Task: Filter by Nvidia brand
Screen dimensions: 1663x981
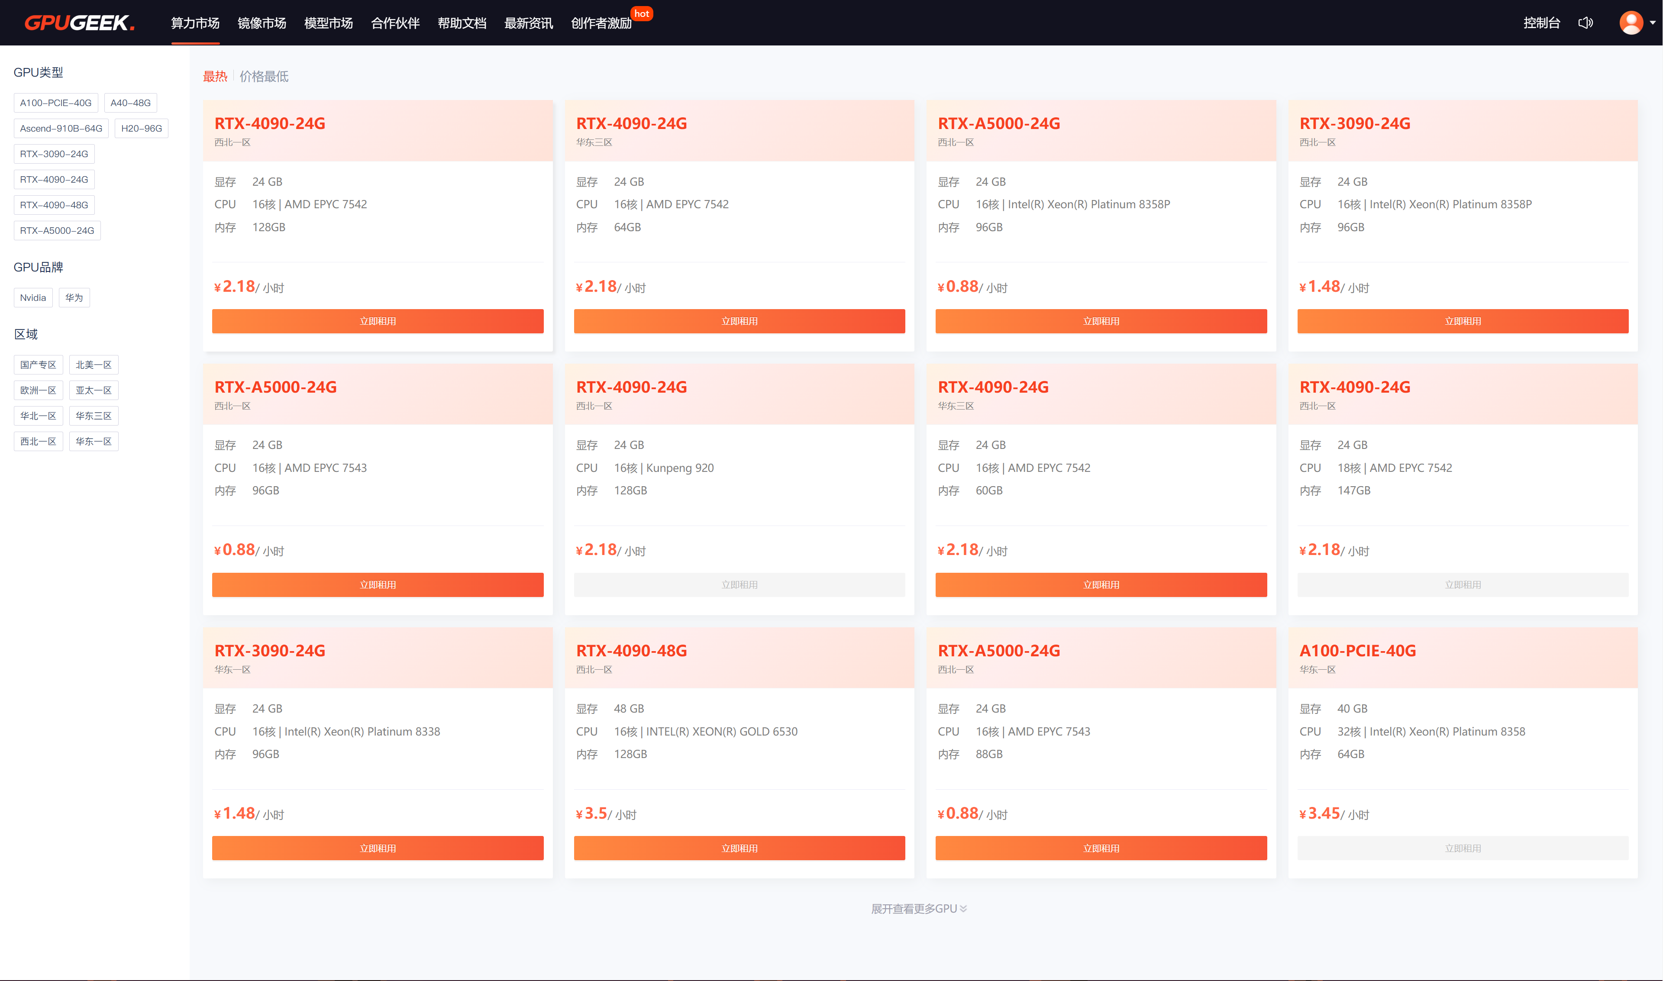Action: click(33, 298)
